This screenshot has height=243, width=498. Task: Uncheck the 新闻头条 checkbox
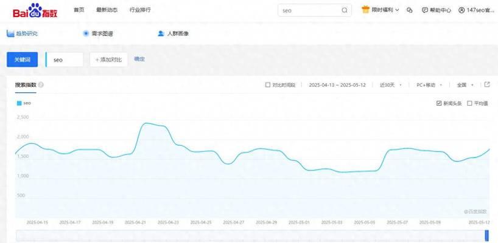[439, 103]
